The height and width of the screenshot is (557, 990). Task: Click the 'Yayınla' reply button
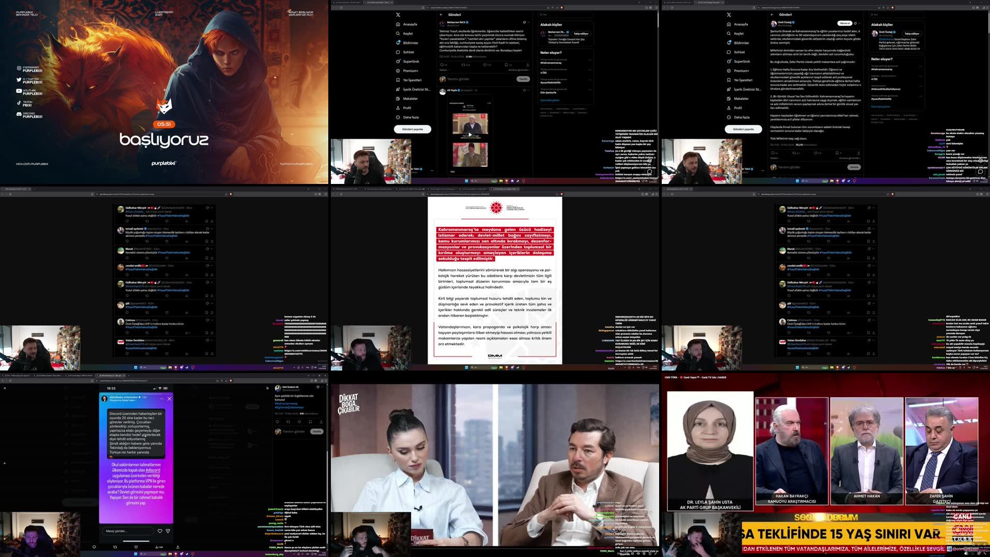tap(523, 79)
